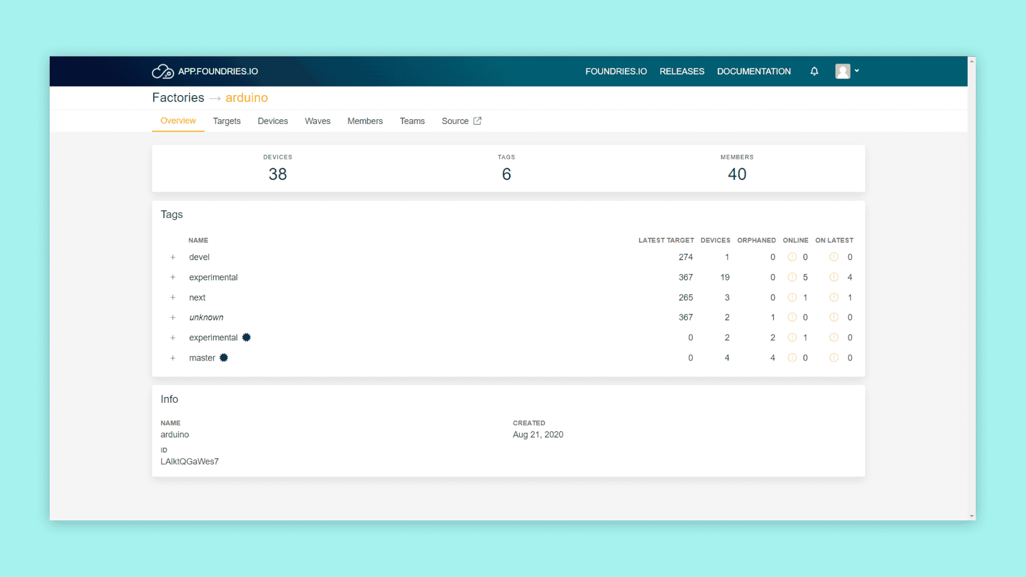Expand the devel tag row
Viewport: 1026px width, 577px height.
pyautogui.click(x=173, y=258)
